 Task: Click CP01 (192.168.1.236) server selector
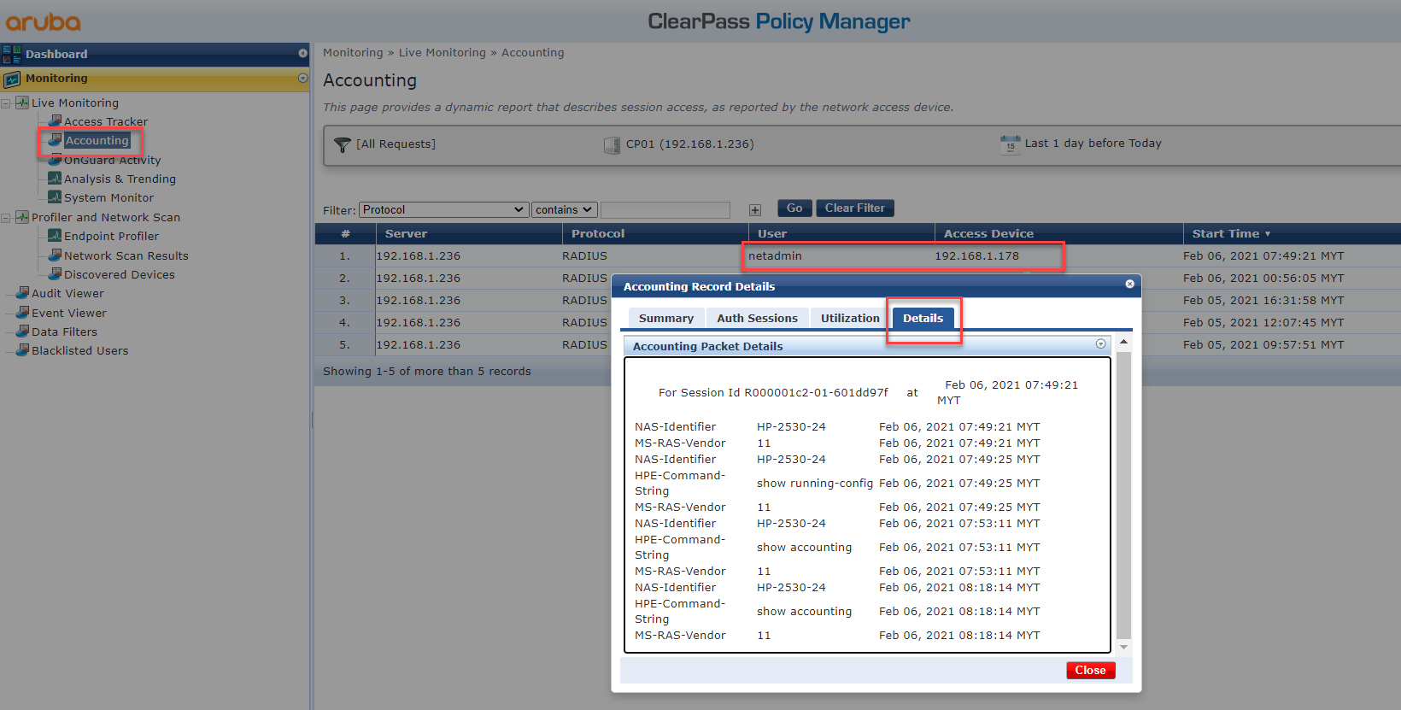pyautogui.click(x=689, y=144)
